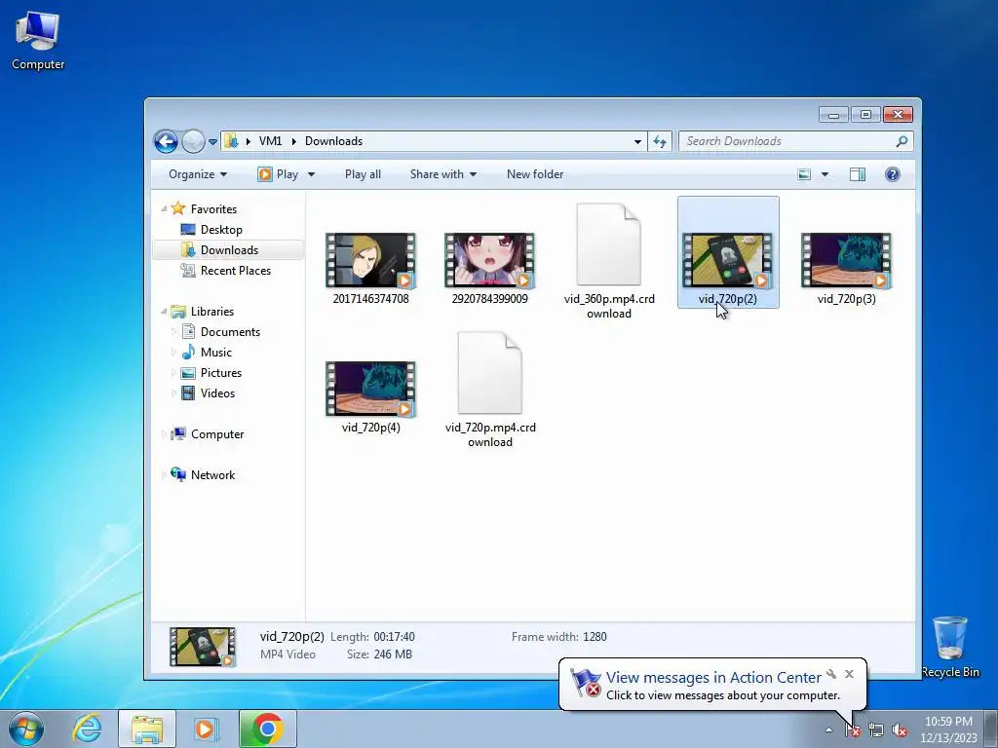Click the Play toolbar button

[278, 174]
